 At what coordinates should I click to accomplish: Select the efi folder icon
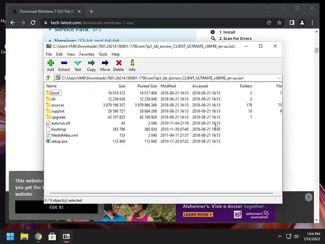[x=48, y=99]
